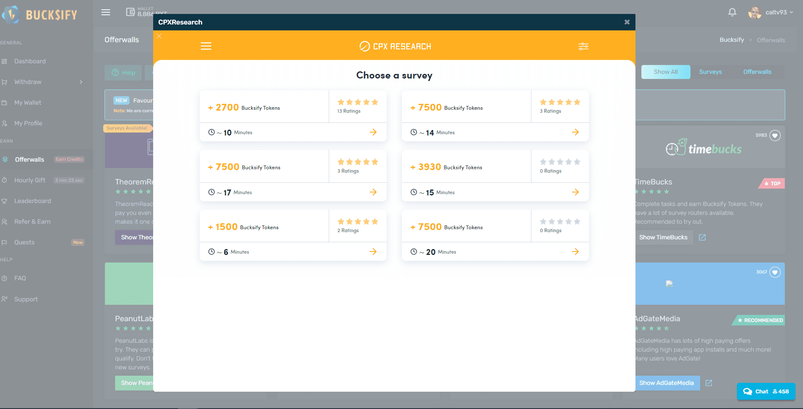The width and height of the screenshot is (803, 409).
Task: Expand the Withdraw sidebar submenu
Action: 42,82
